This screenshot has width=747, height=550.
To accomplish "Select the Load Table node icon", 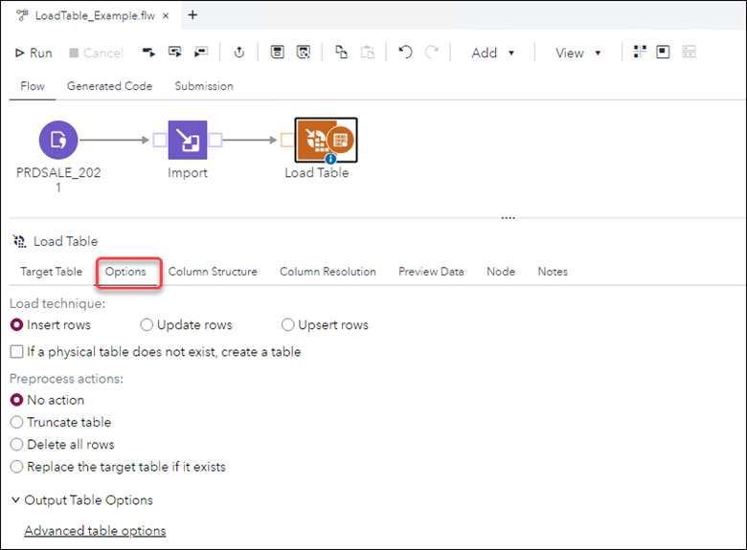I will coord(325,142).
